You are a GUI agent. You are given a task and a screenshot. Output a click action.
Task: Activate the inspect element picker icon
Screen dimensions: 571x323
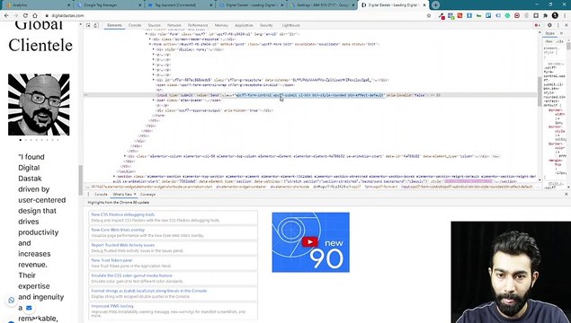pyautogui.click(x=88, y=25)
